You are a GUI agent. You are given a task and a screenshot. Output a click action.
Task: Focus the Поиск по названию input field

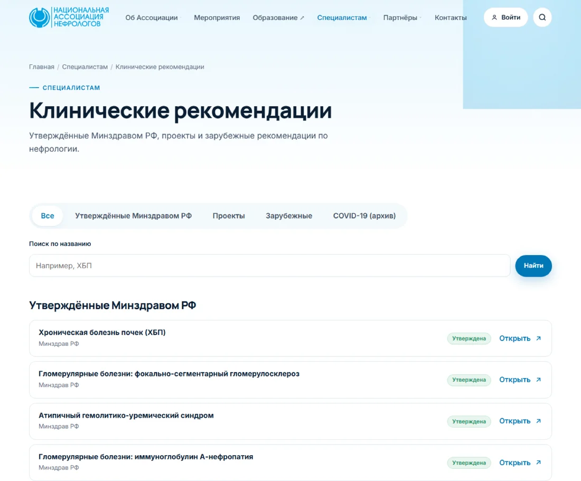pos(270,266)
